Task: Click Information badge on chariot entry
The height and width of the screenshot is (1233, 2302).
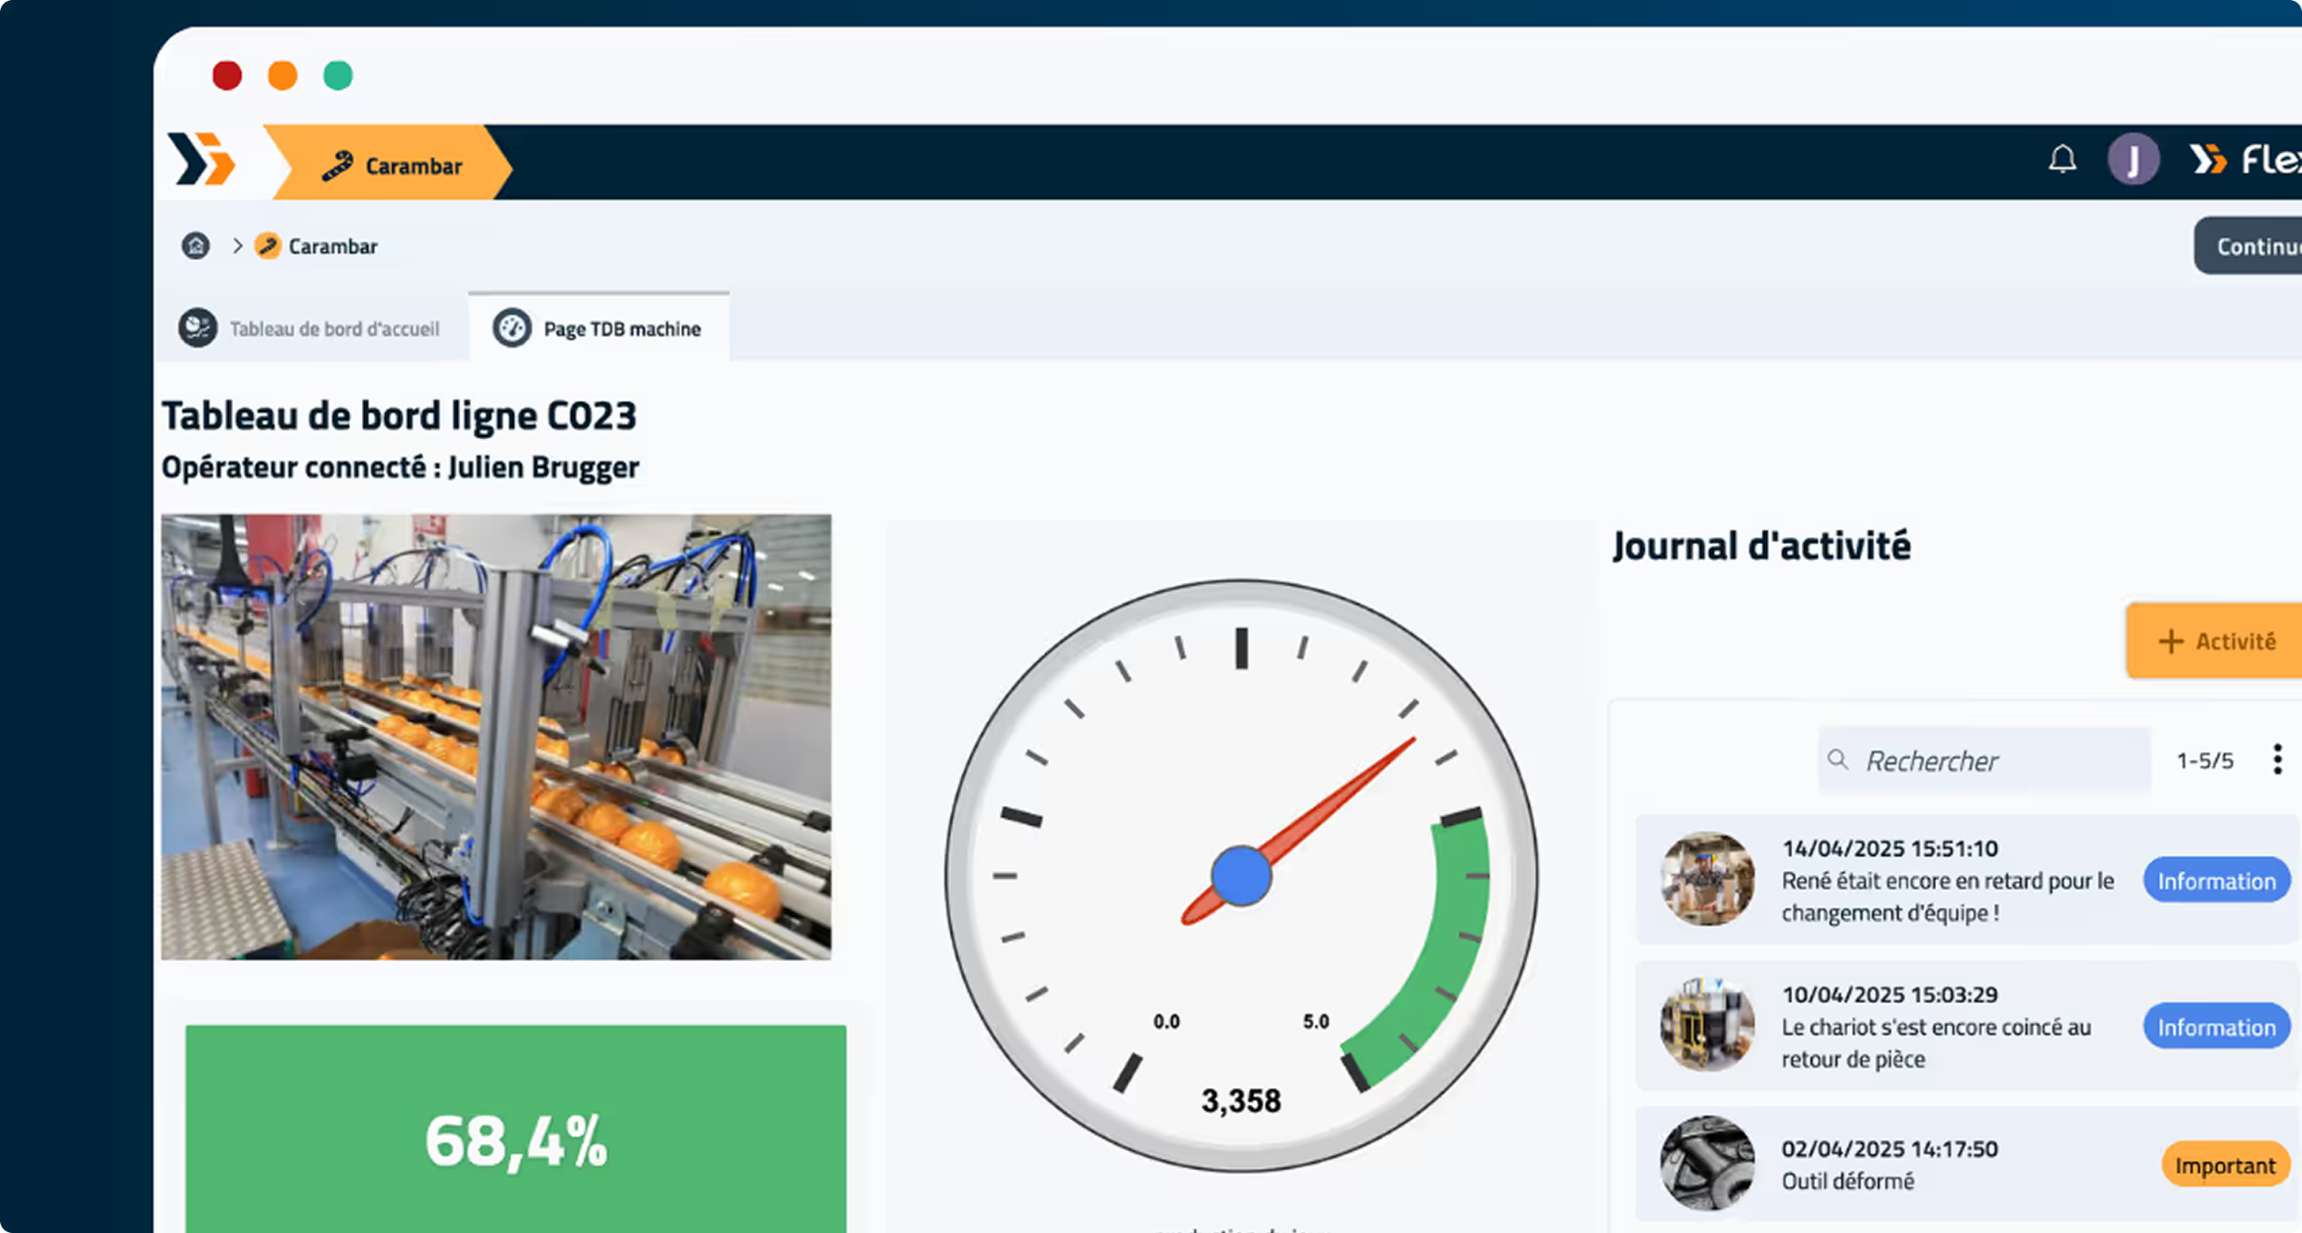Action: (2216, 1027)
